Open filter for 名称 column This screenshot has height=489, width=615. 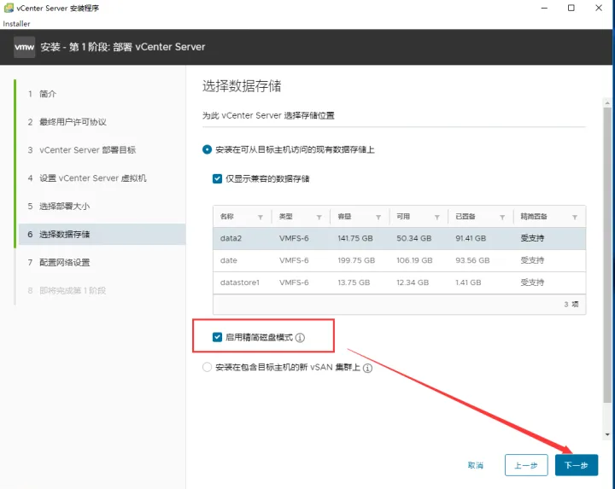[261, 217]
